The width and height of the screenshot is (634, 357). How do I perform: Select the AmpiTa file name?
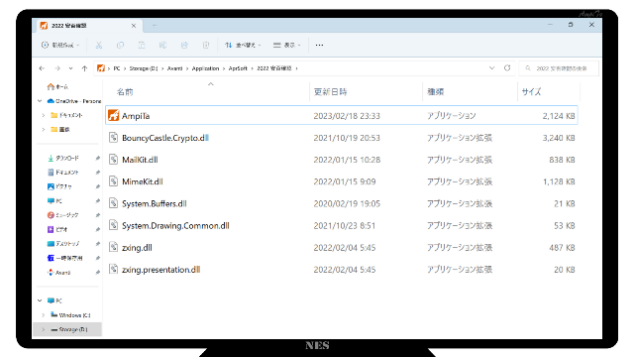136,116
